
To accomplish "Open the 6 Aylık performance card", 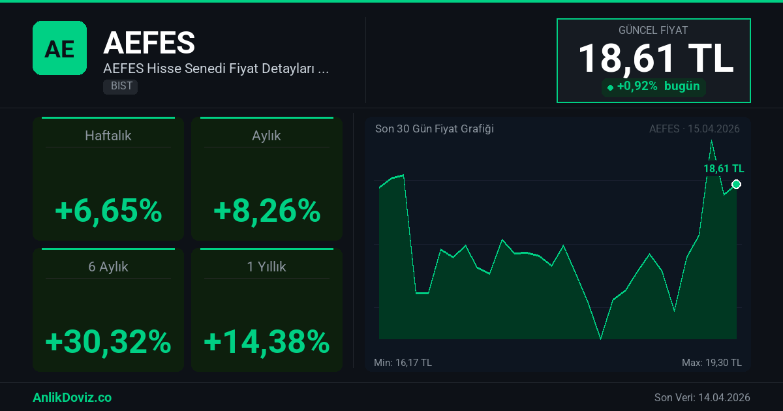I will click(x=108, y=310).
